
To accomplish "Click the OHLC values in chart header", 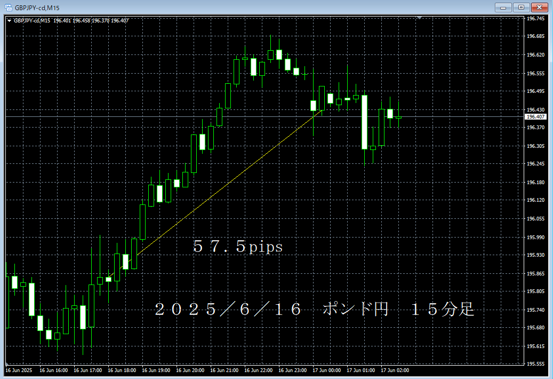I will tap(91, 21).
